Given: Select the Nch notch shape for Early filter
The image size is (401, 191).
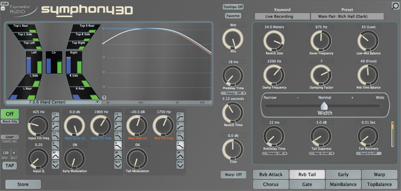Looking at the screenshot, I should [x=118, y=164].
